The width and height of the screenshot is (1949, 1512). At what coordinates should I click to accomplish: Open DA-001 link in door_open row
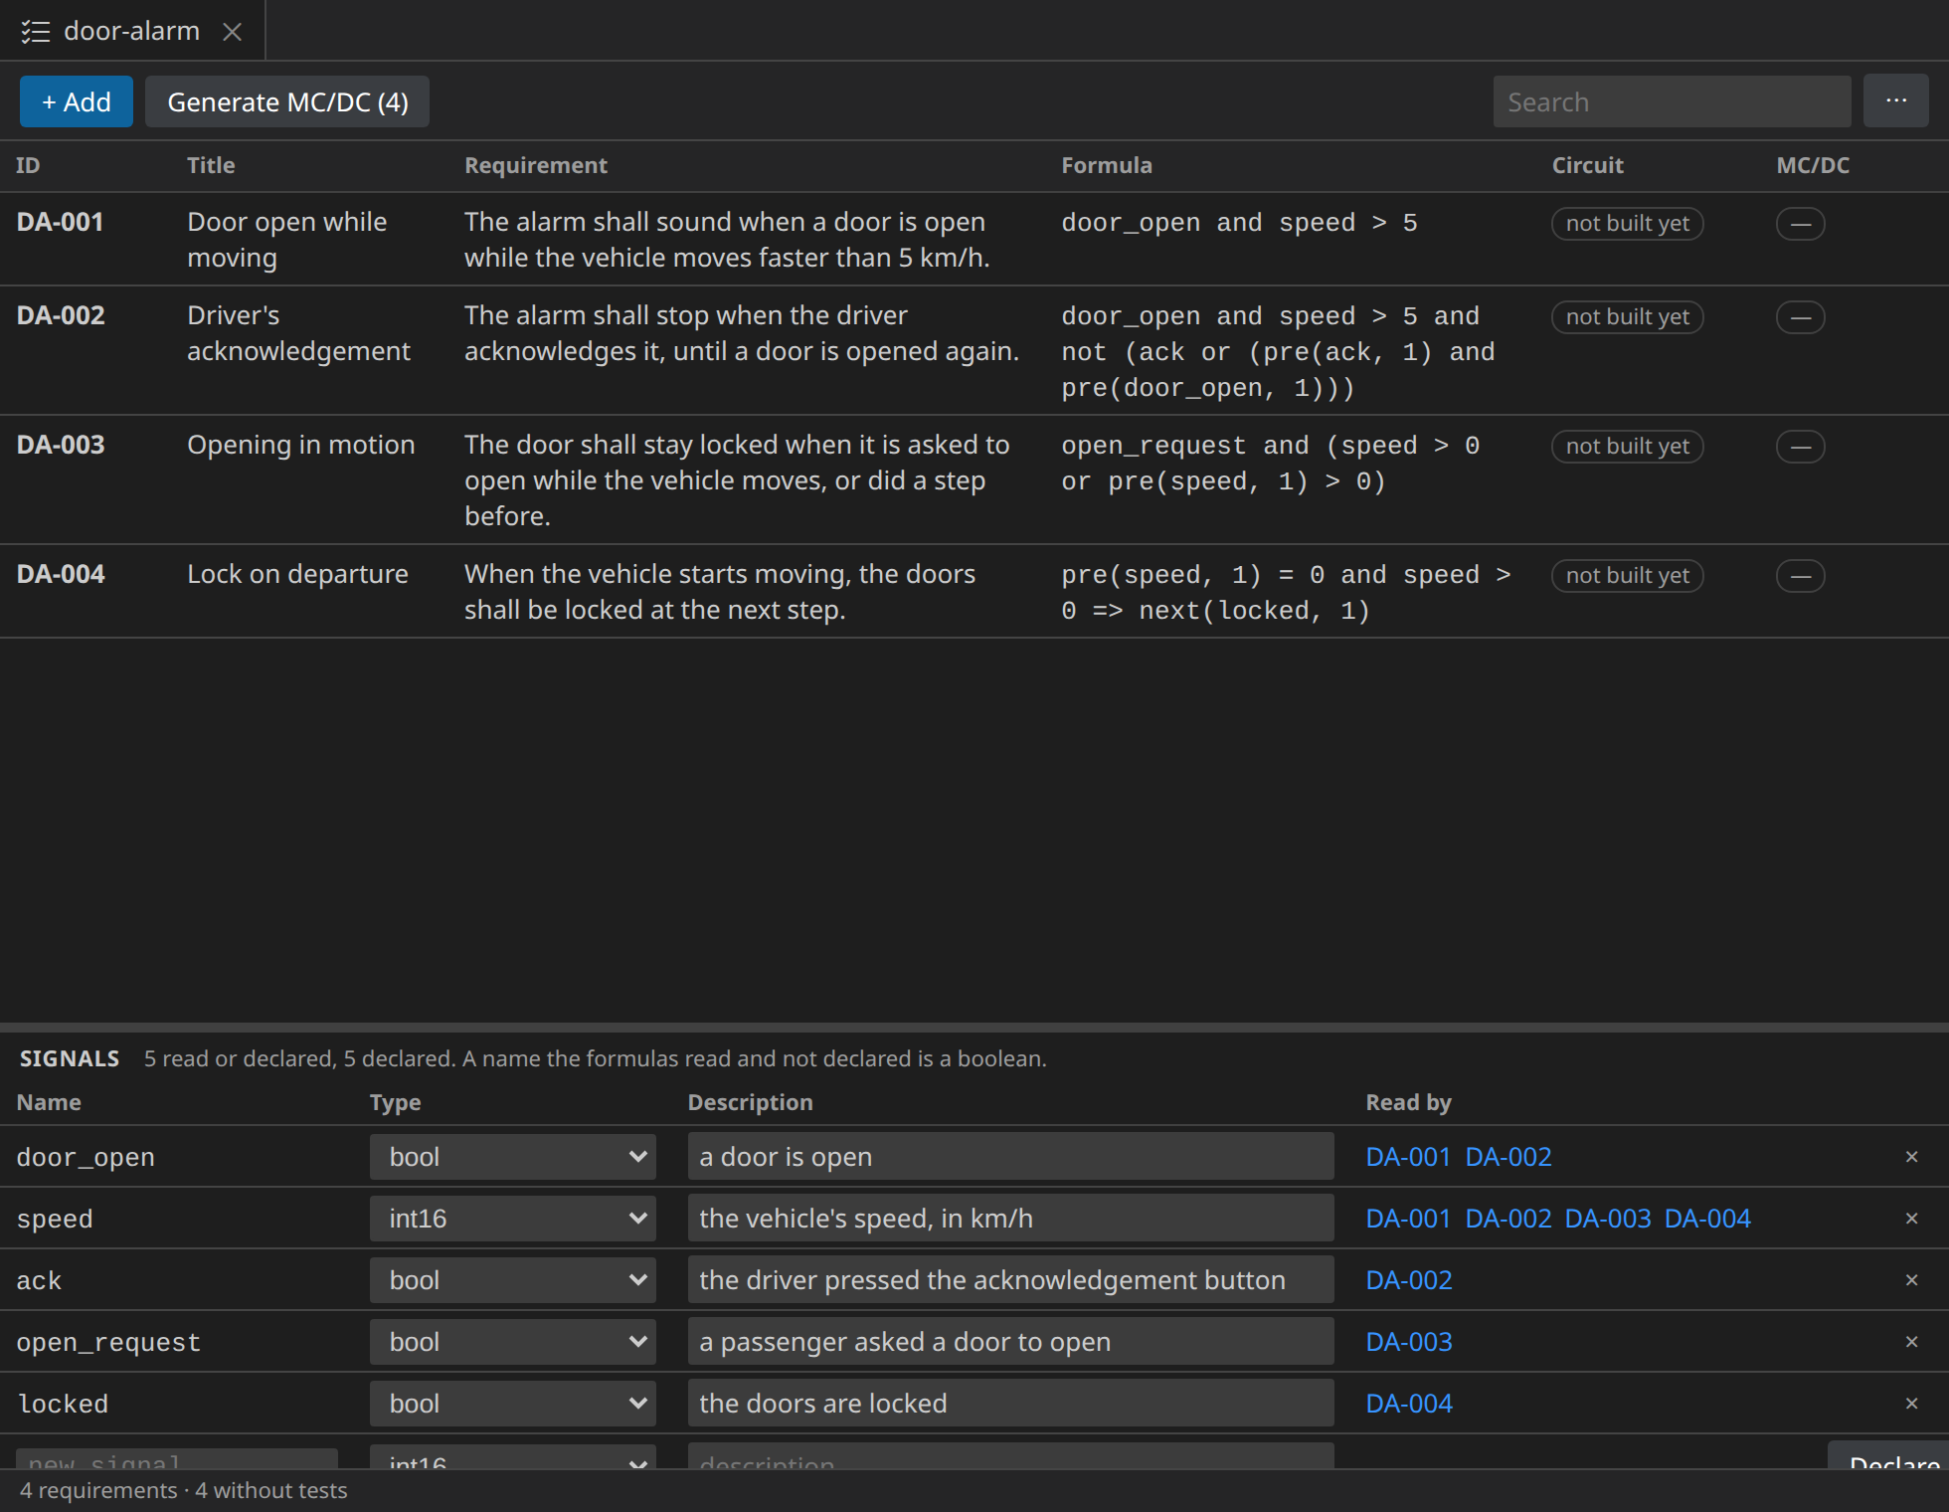point(1408,1157)
